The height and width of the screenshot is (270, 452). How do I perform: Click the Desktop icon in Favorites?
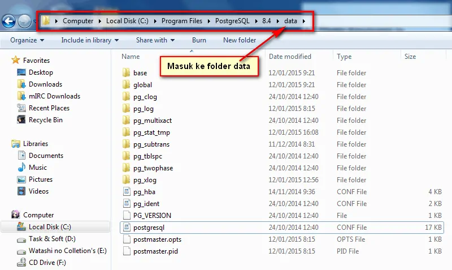tap(21, 72)
